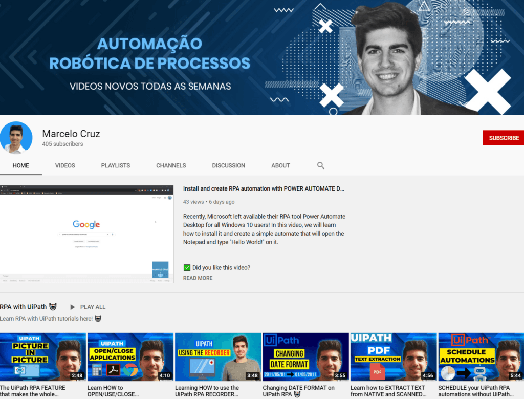This screenshot has height=399, width=524.
Task: Subscribe to Marcelo Cruz channel
Action: tap(504, 138)
